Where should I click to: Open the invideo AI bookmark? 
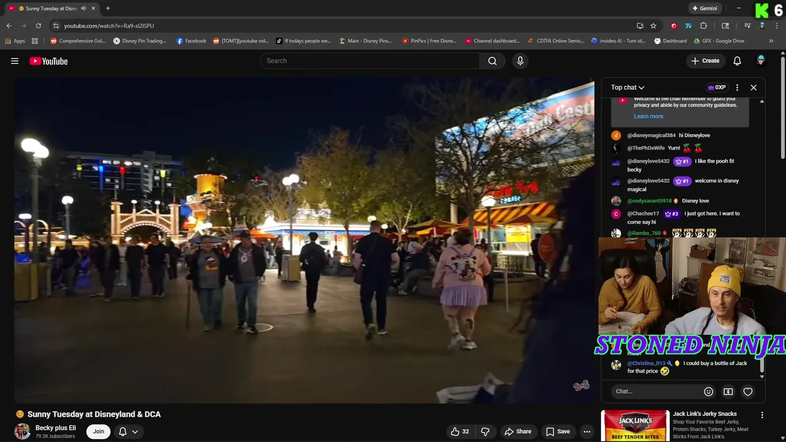coord(618,41)
